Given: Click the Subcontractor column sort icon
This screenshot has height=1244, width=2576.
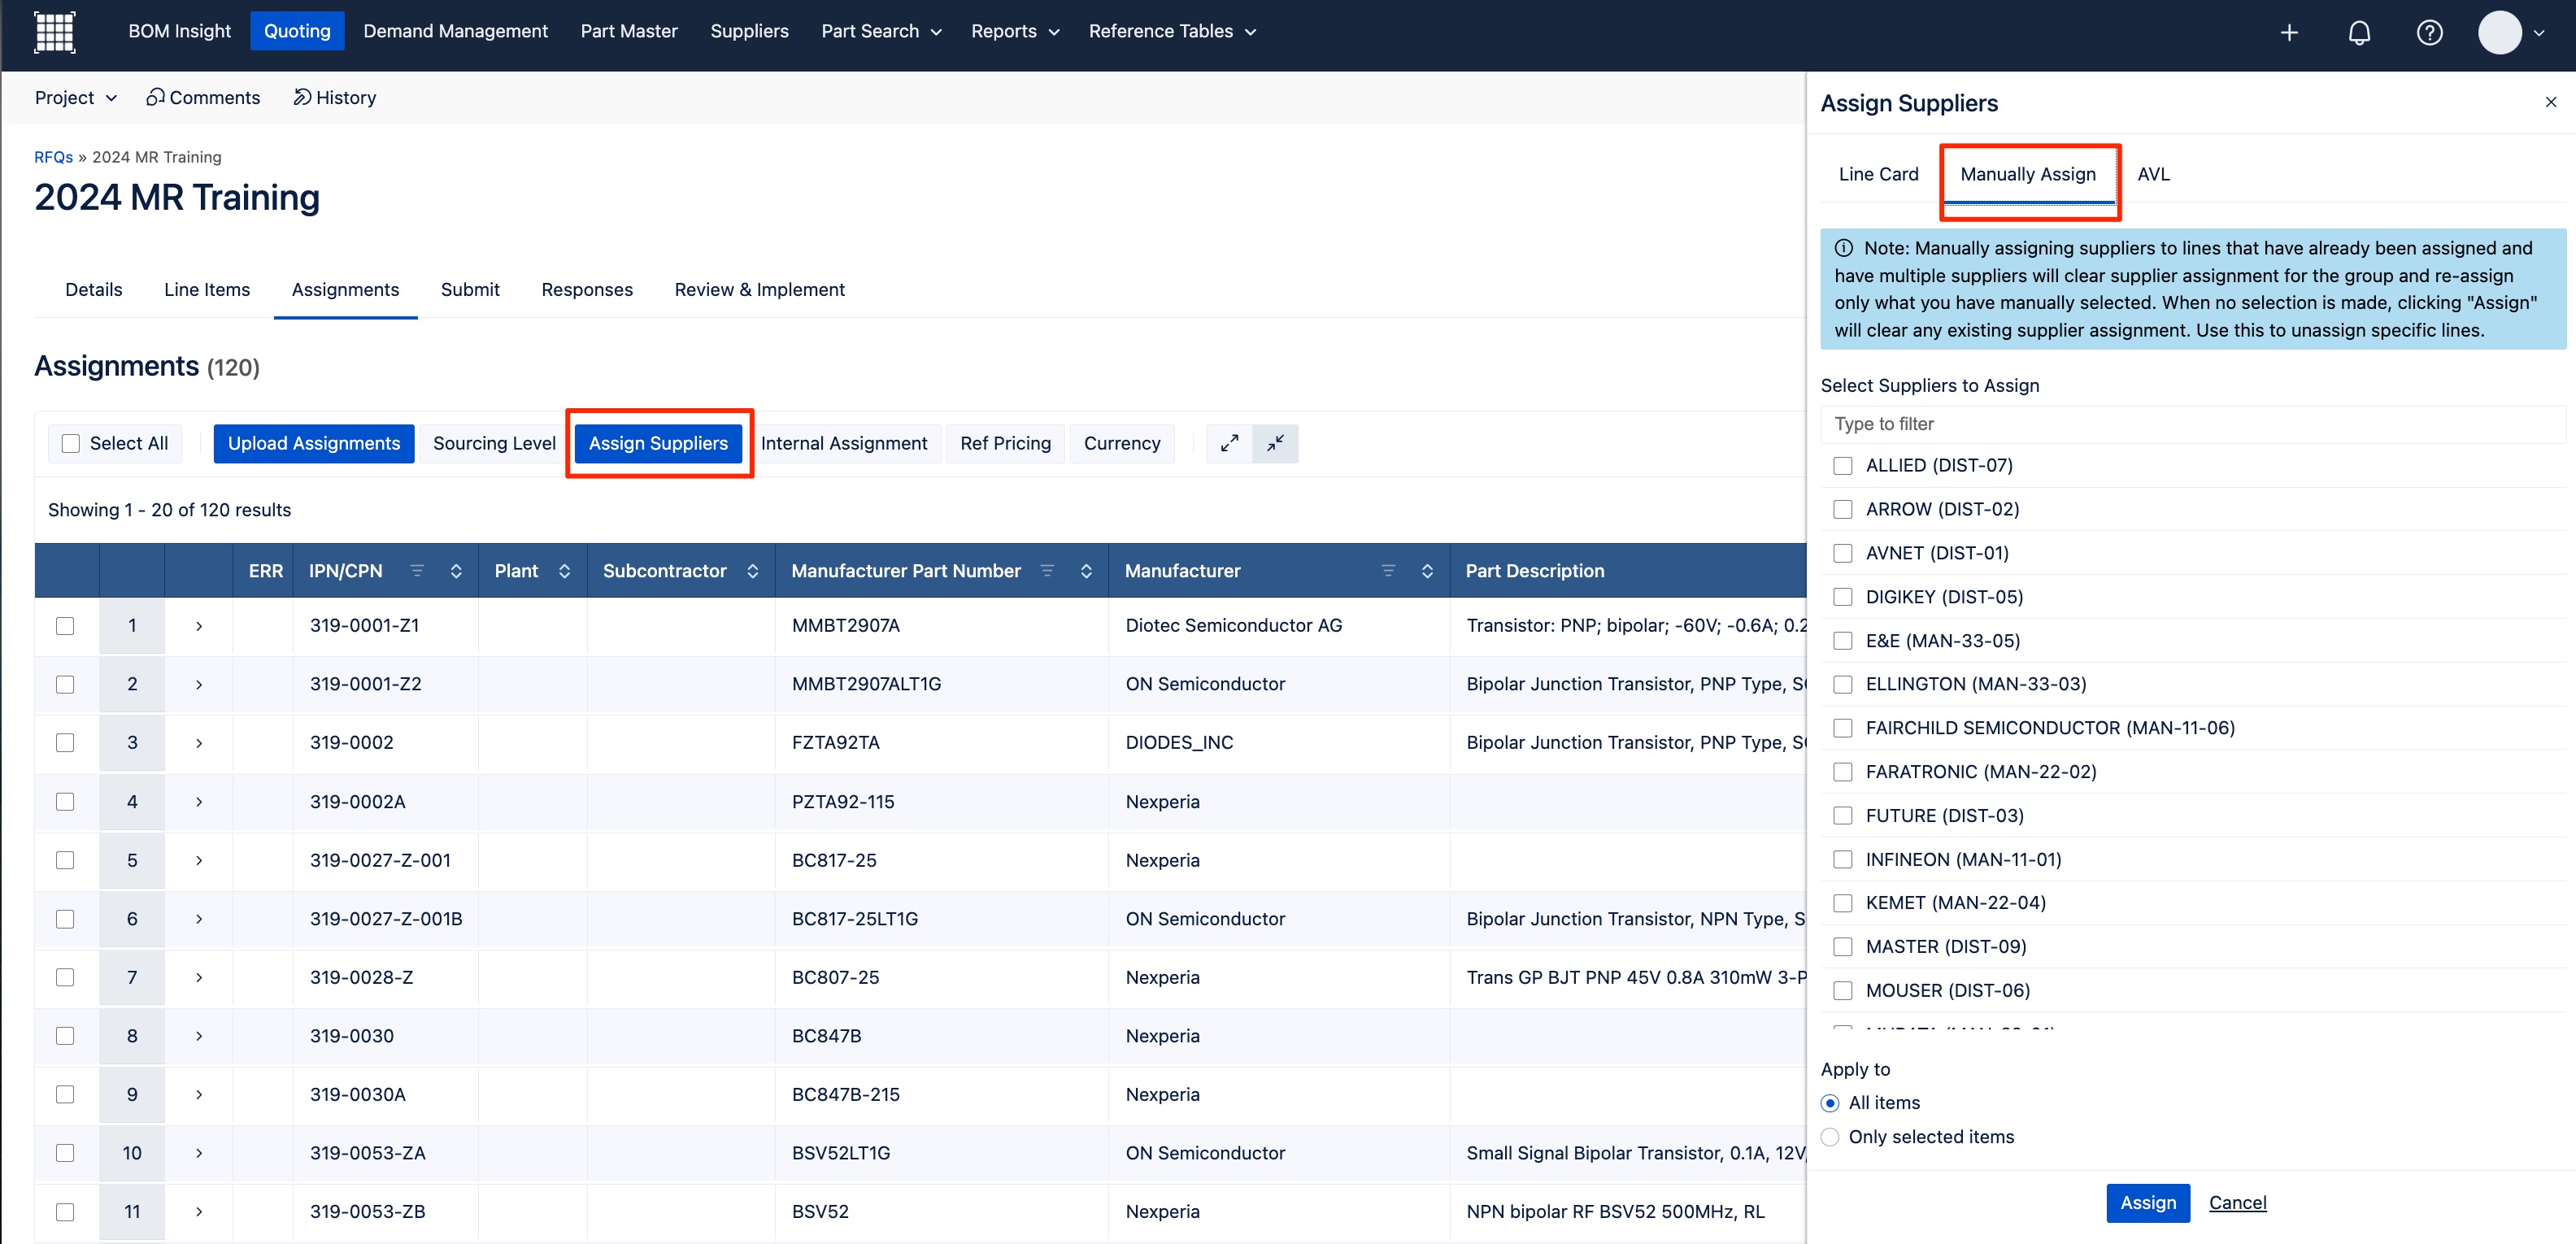Looking at the screenshot, I should tap(752, 570).
